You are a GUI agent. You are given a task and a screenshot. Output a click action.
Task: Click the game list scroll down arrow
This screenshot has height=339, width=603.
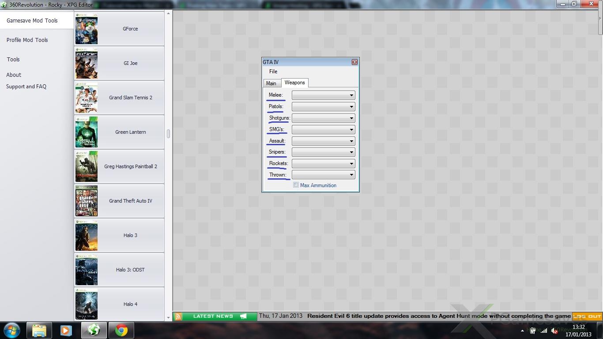click(x=168, y=317)
